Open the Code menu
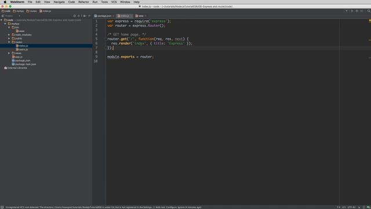The height and width of the screenshot is (209, 371). tap(71, 2)
